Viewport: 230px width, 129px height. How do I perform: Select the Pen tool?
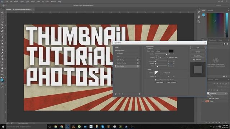[x=2, y=56]
